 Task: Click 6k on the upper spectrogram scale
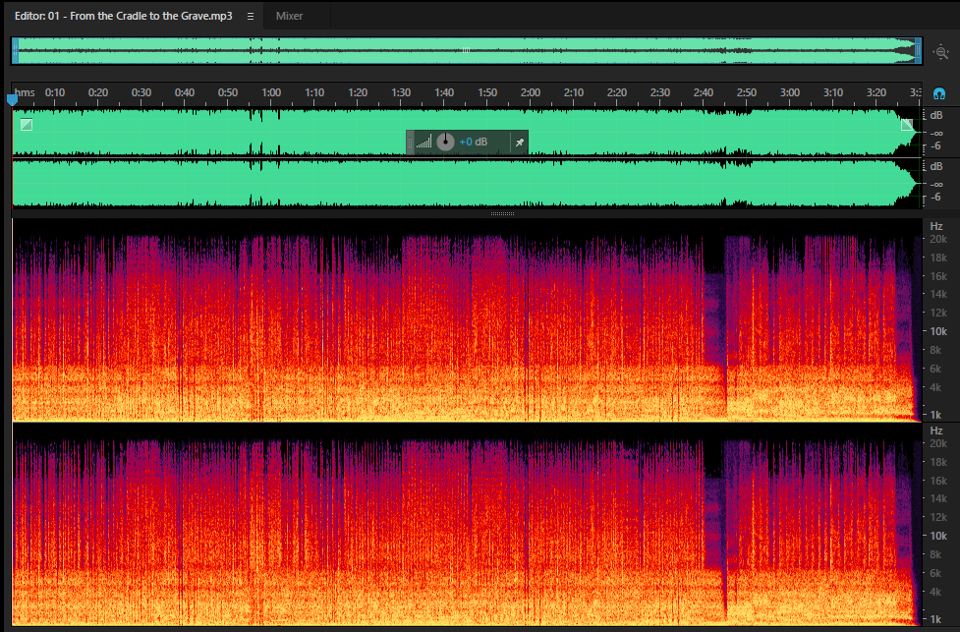point(935,369)
